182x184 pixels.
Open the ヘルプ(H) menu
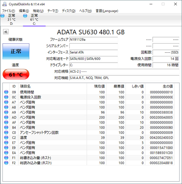(85, 11)
